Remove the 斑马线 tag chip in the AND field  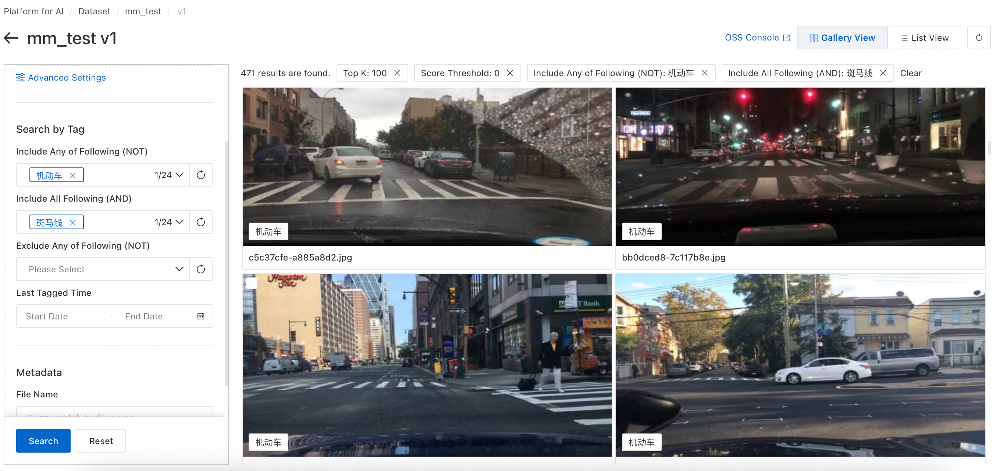tap(73, 223)
